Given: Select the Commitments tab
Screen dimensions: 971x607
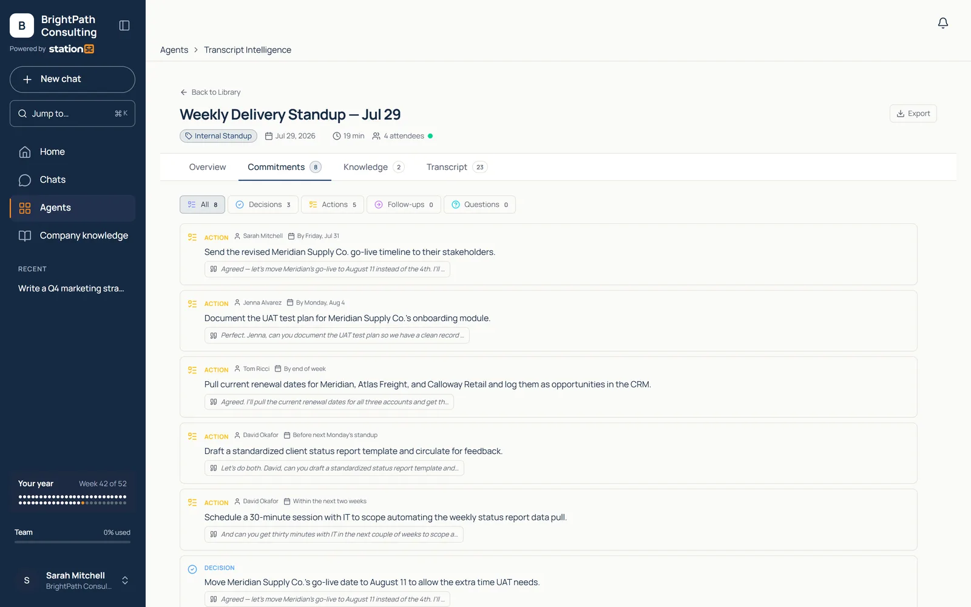Looking at the screenshot, I should [285, 167].
